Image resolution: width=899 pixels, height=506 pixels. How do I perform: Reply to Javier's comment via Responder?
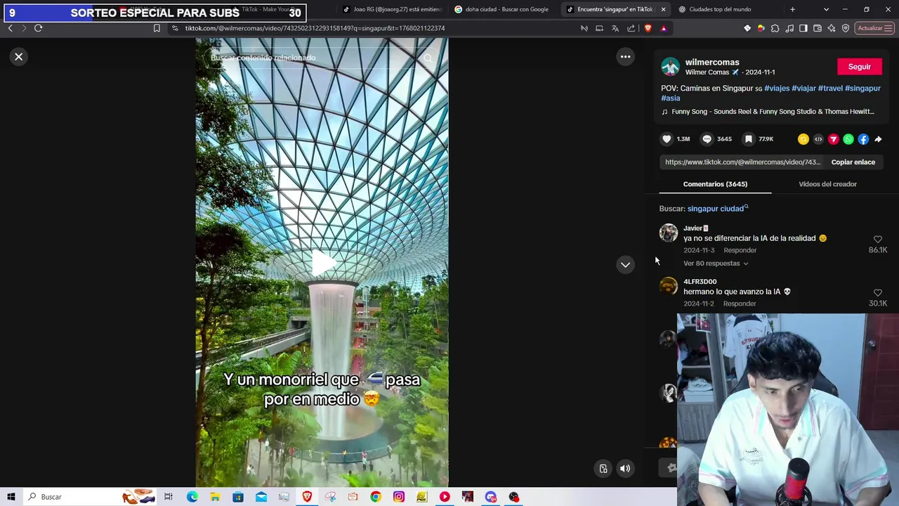[x=740, y=250]
